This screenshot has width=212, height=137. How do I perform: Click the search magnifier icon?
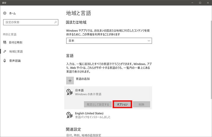55,22
